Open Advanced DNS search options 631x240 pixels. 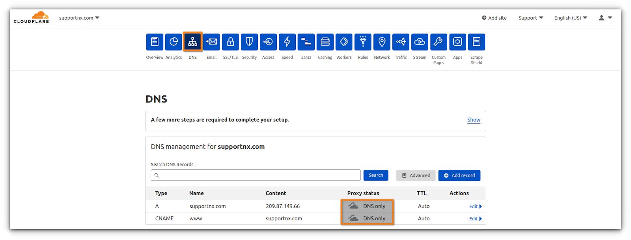[416, 175]
